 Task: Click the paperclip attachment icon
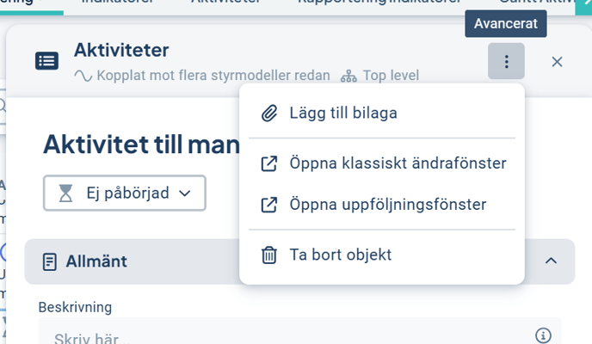point(269,113)
